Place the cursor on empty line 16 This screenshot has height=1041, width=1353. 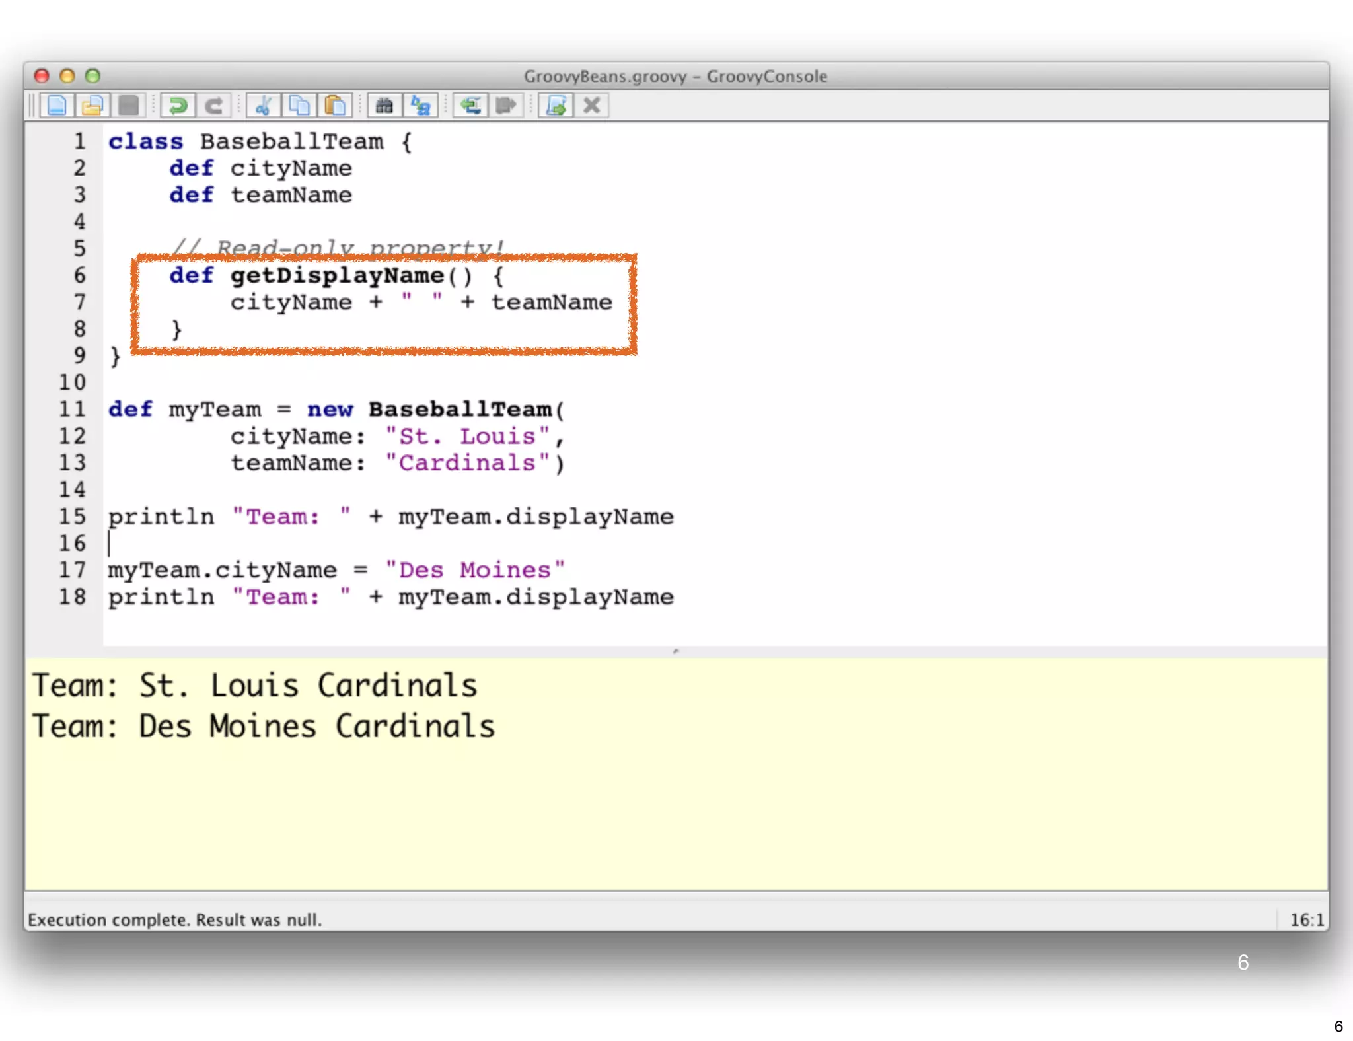[x=264, y=544]
